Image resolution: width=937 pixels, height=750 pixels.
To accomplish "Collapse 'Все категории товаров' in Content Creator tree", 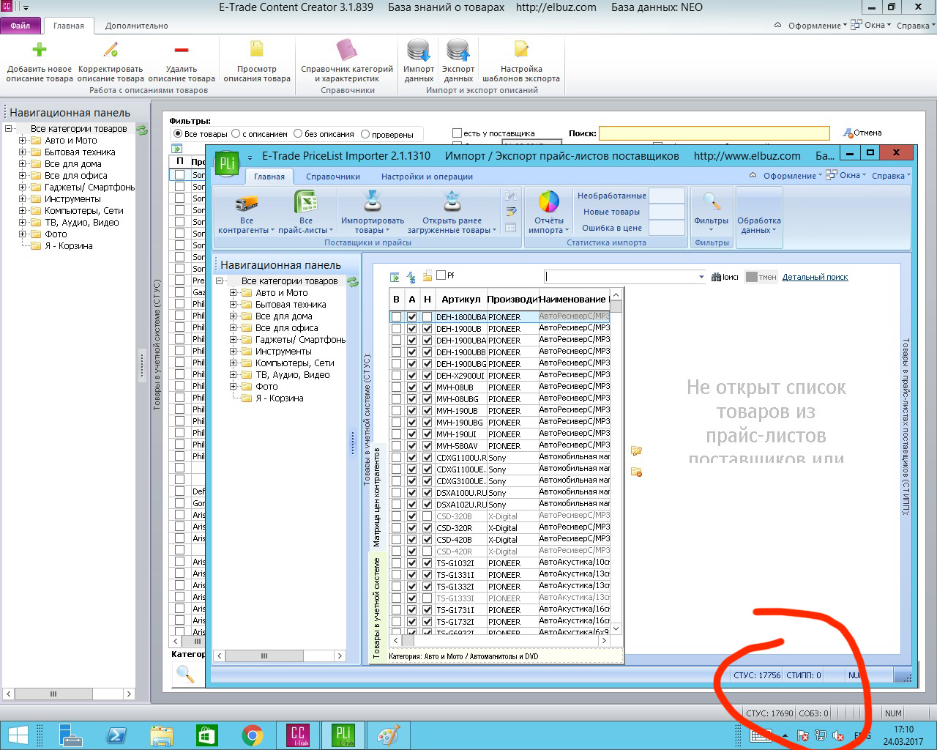I will point(8,129).
